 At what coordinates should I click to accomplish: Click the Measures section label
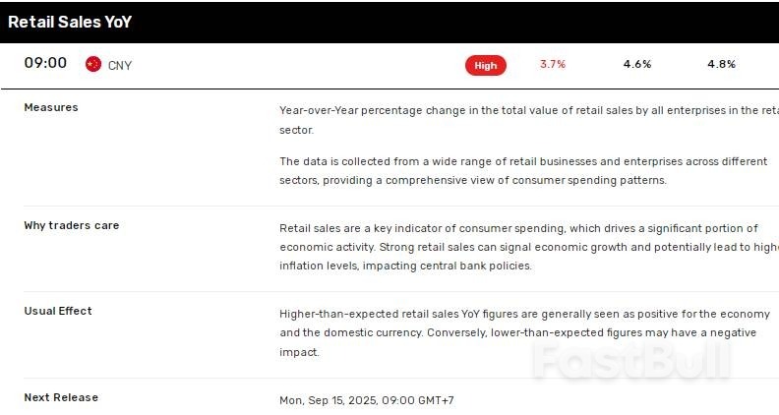[x=51, y=107]
